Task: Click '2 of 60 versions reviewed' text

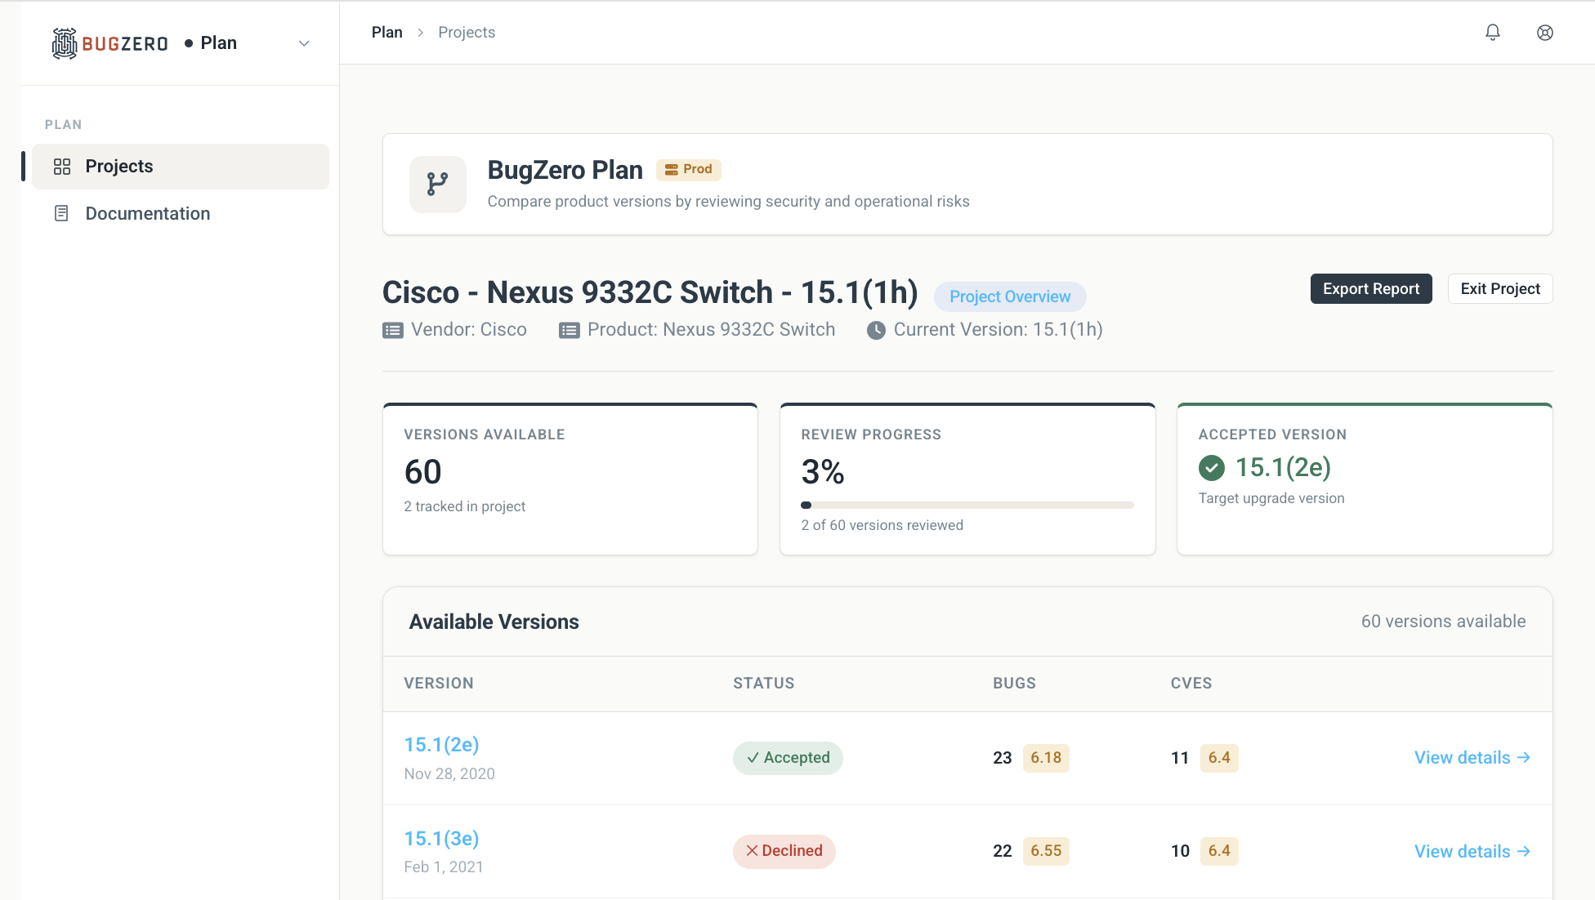Action: tap(882, 526)
